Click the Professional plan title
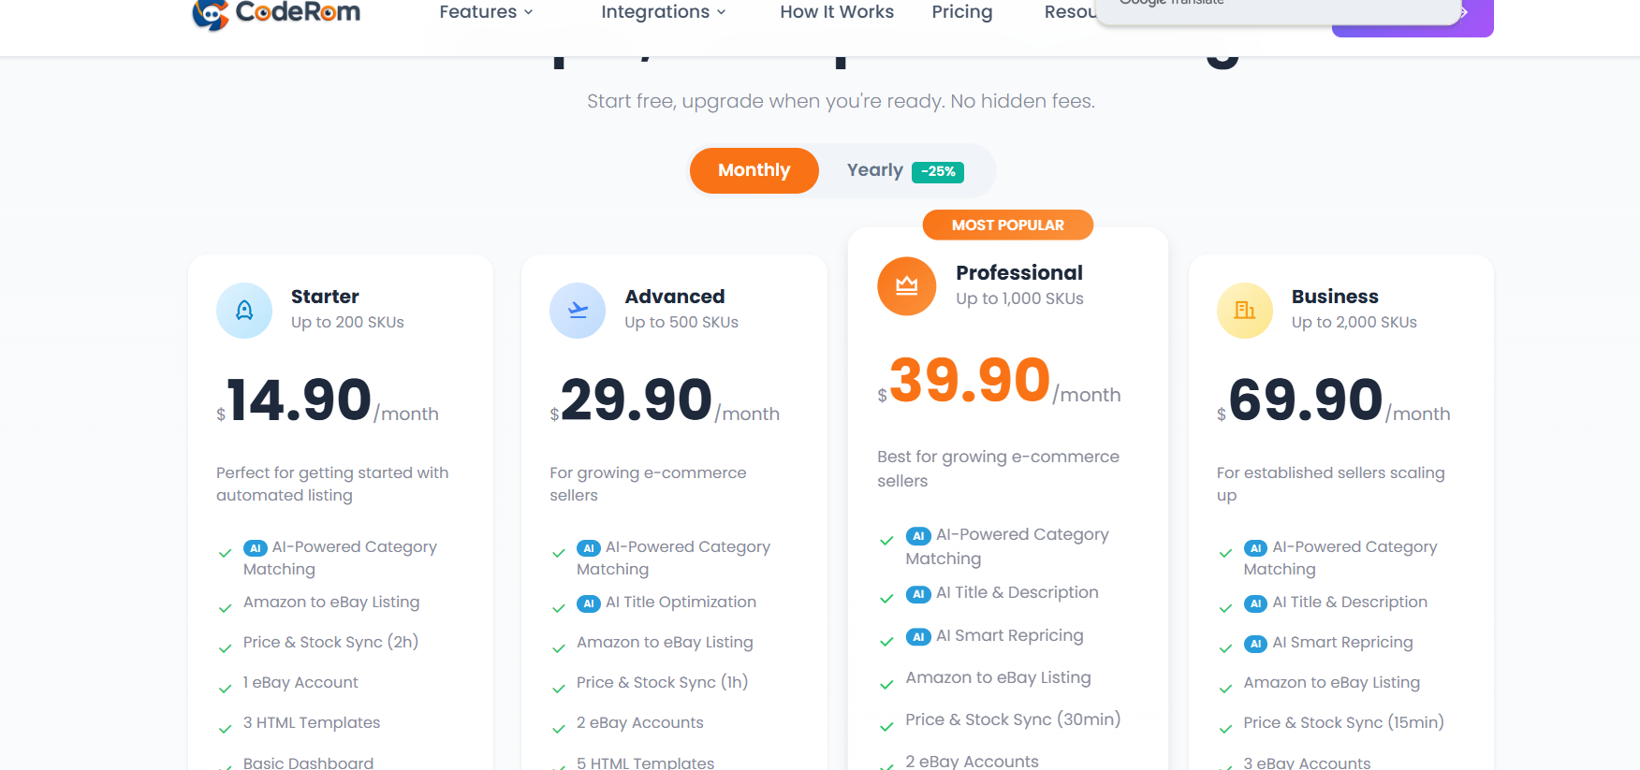 click(x=1019, y=272)
